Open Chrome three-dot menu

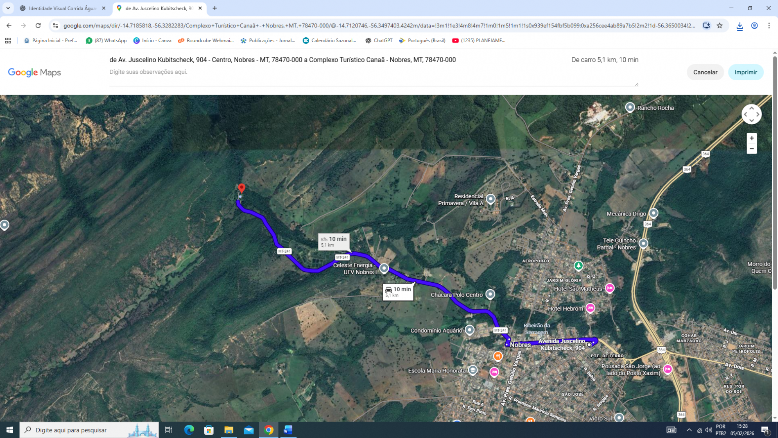point(769,25)
